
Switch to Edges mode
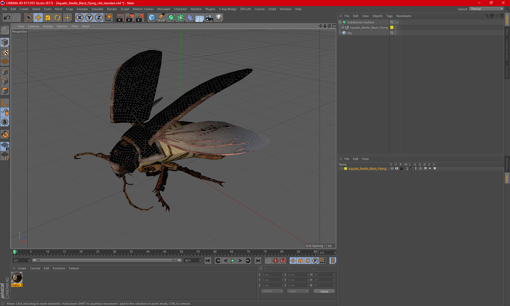tap(5, 81)
